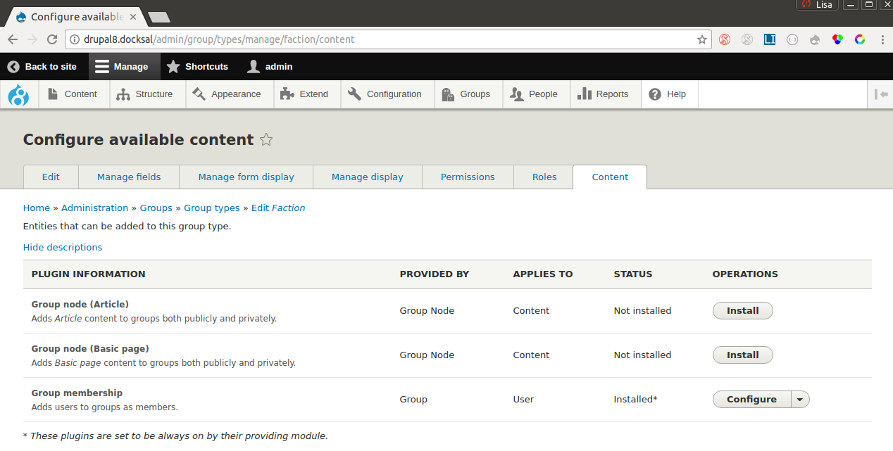Follow the Home breadcrumb link

[37, 208]
